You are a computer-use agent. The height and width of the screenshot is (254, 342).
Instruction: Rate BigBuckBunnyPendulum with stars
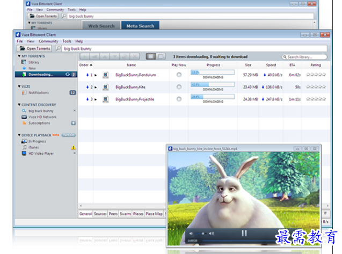tap(316, 75)
